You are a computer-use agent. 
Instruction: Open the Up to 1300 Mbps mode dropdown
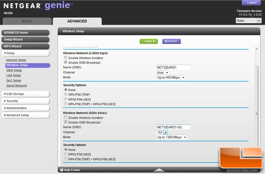pyautogui.click(x=171, y=137)
